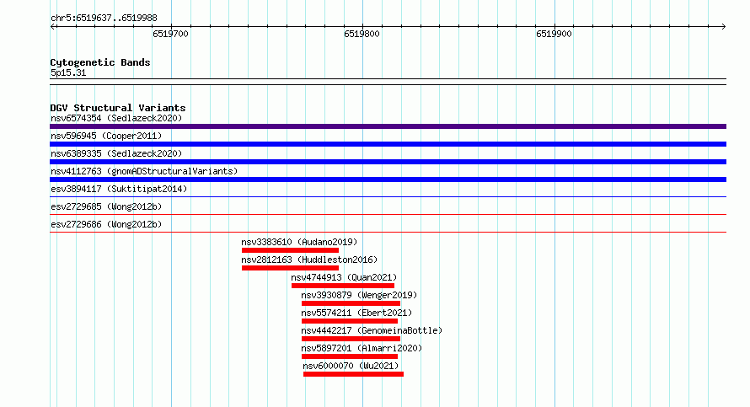Open nsv2812163 (Huddleston2016) variant label
The height and width of the screenshot is (407, 750).
pos(309,260)
